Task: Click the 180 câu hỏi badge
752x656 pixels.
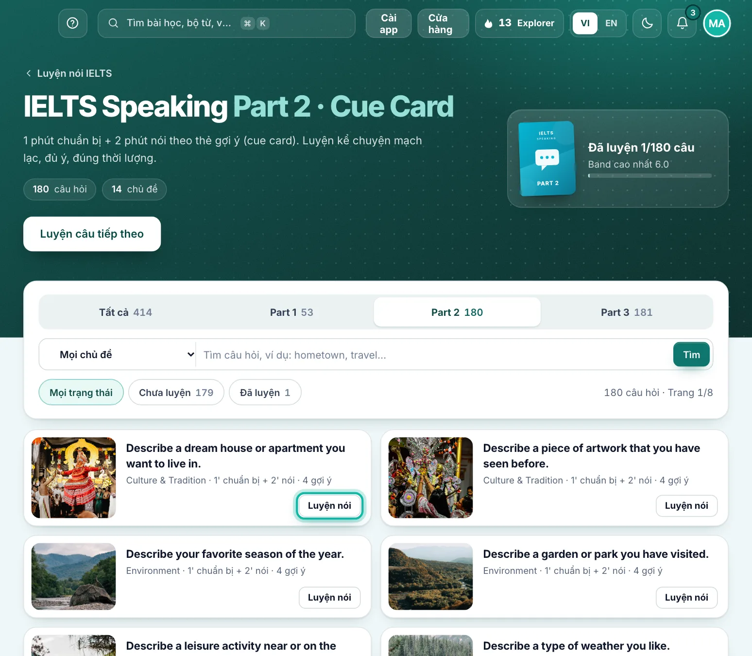Action: [x=60, y=189]
